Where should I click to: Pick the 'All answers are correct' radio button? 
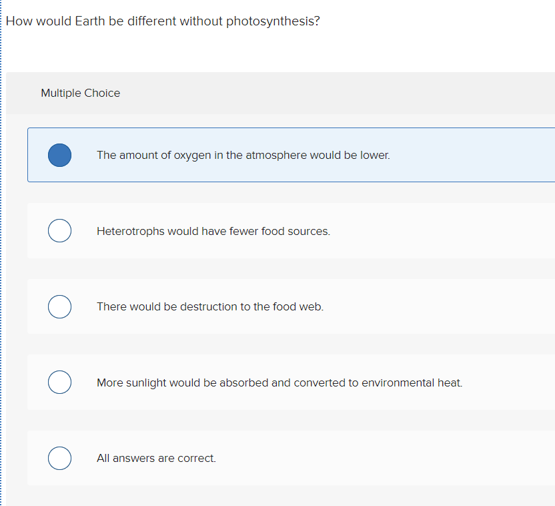[59, 458]
